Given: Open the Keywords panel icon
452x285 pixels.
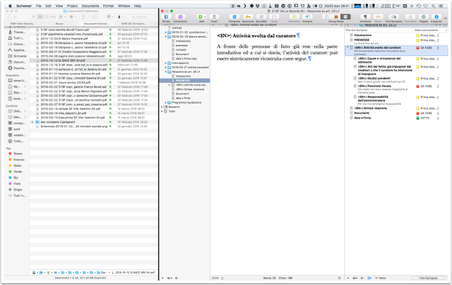Looking at the screenshot, I should (248, 17).
